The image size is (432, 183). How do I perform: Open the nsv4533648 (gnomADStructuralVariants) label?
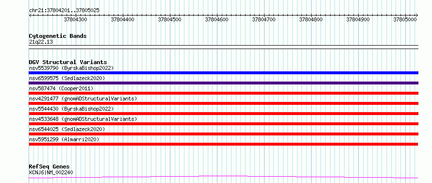coord(83,119)
